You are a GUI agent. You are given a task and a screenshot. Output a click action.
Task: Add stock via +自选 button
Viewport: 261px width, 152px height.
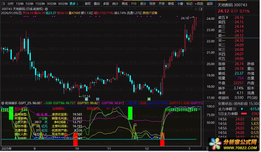tap(199, 4)
